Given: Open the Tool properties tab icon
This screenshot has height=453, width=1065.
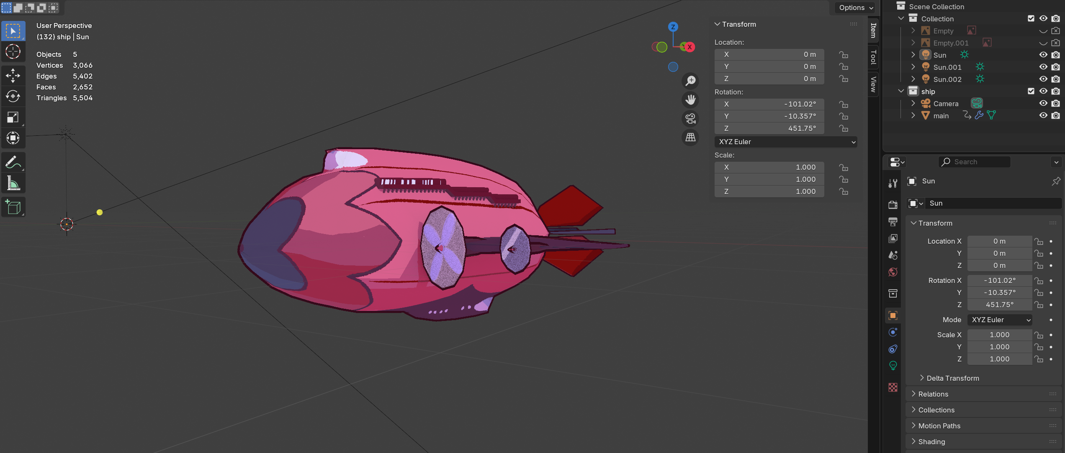Looking at the screenshot, I should 893,183.
